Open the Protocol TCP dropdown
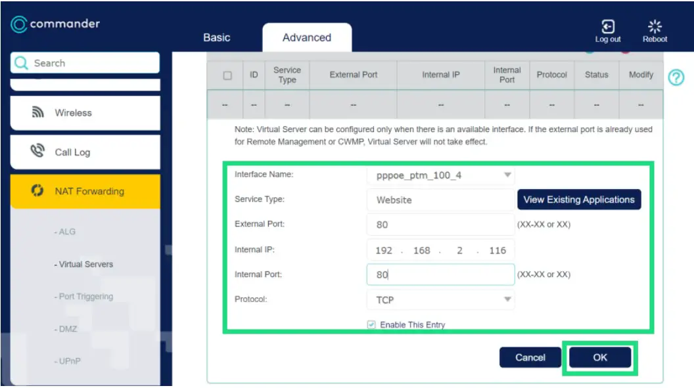The width and height of the screenshot is (694, 388). [440, 300]
